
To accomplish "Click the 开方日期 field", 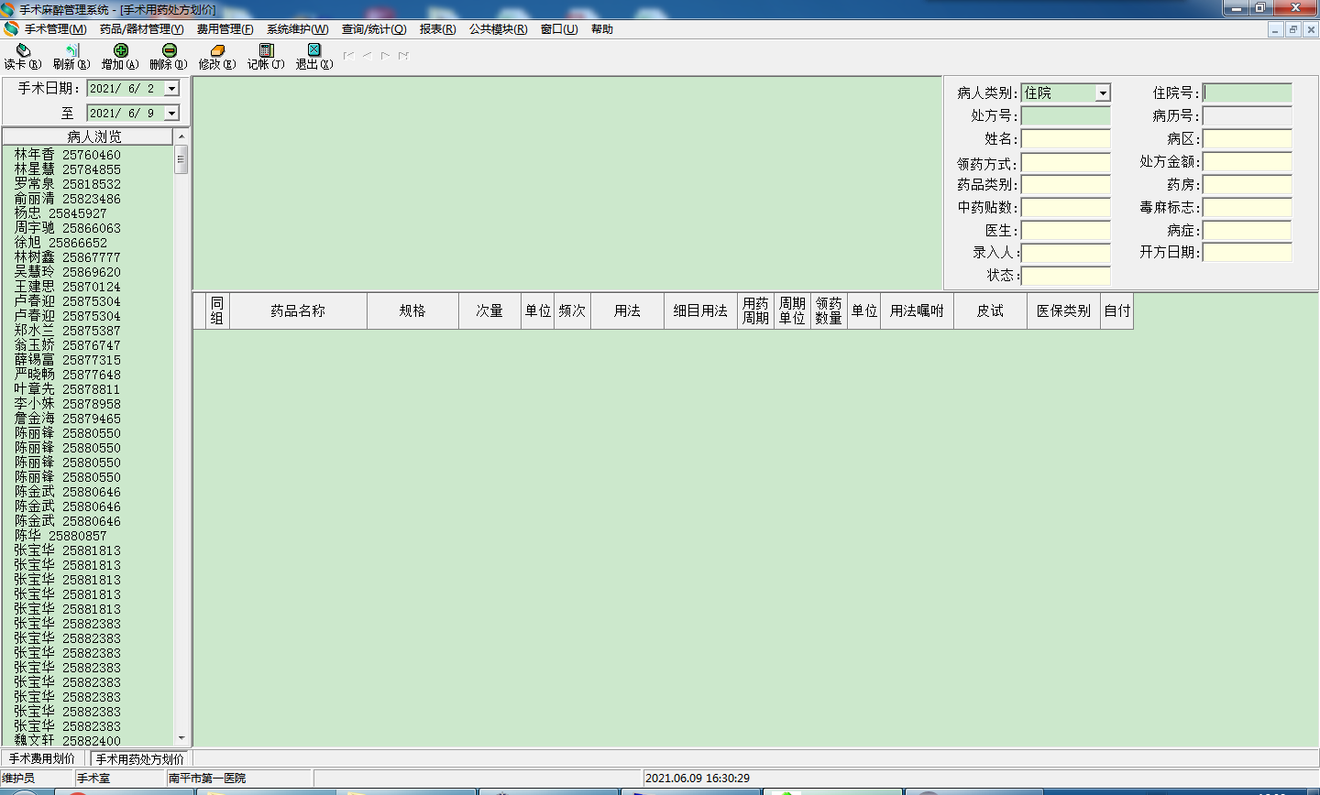I will 1247,252.
